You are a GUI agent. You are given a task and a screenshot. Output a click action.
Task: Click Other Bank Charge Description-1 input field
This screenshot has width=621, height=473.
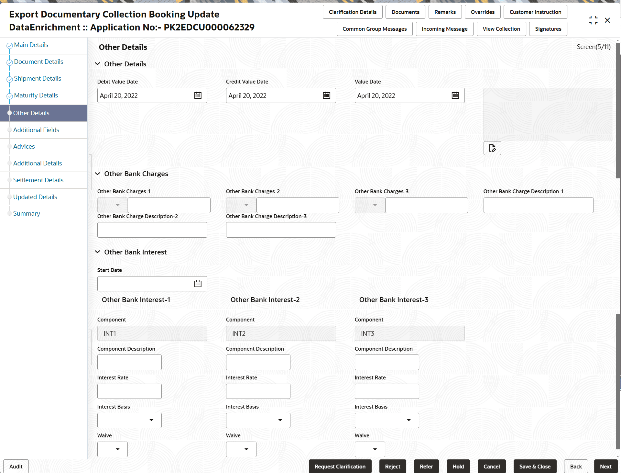(x=538, y=205)
